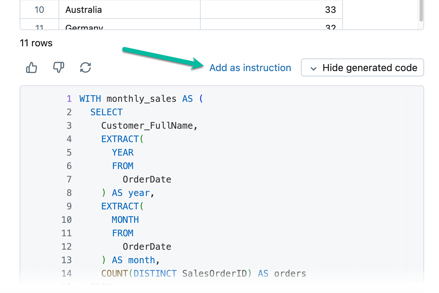The height and width of the screenshot is (293, 439).
Task: Click the thumbs up feedback icon
Action: coord(32,68)
